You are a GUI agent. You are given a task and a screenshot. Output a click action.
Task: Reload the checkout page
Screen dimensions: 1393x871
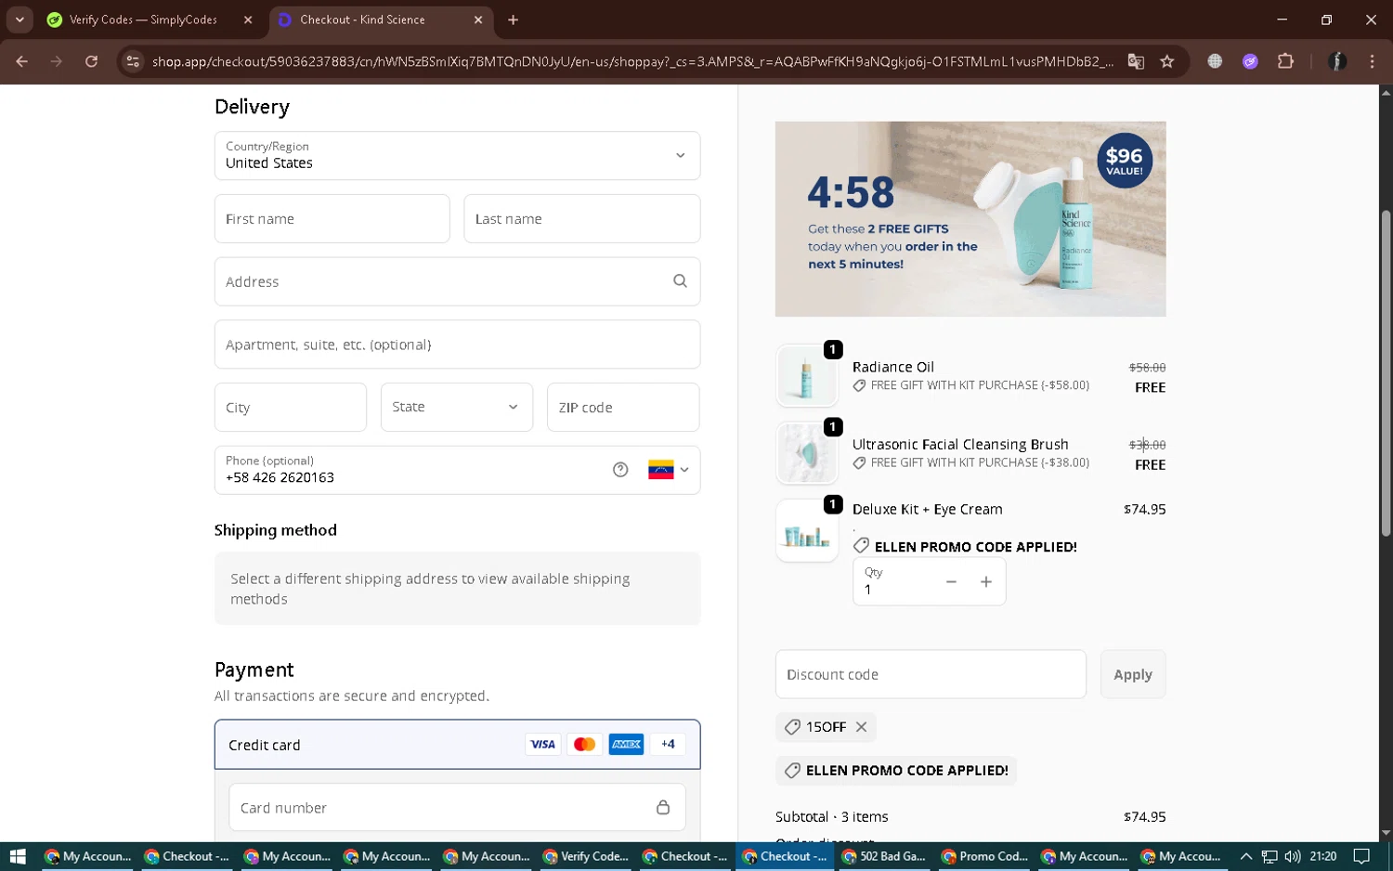tap(91, 61)
